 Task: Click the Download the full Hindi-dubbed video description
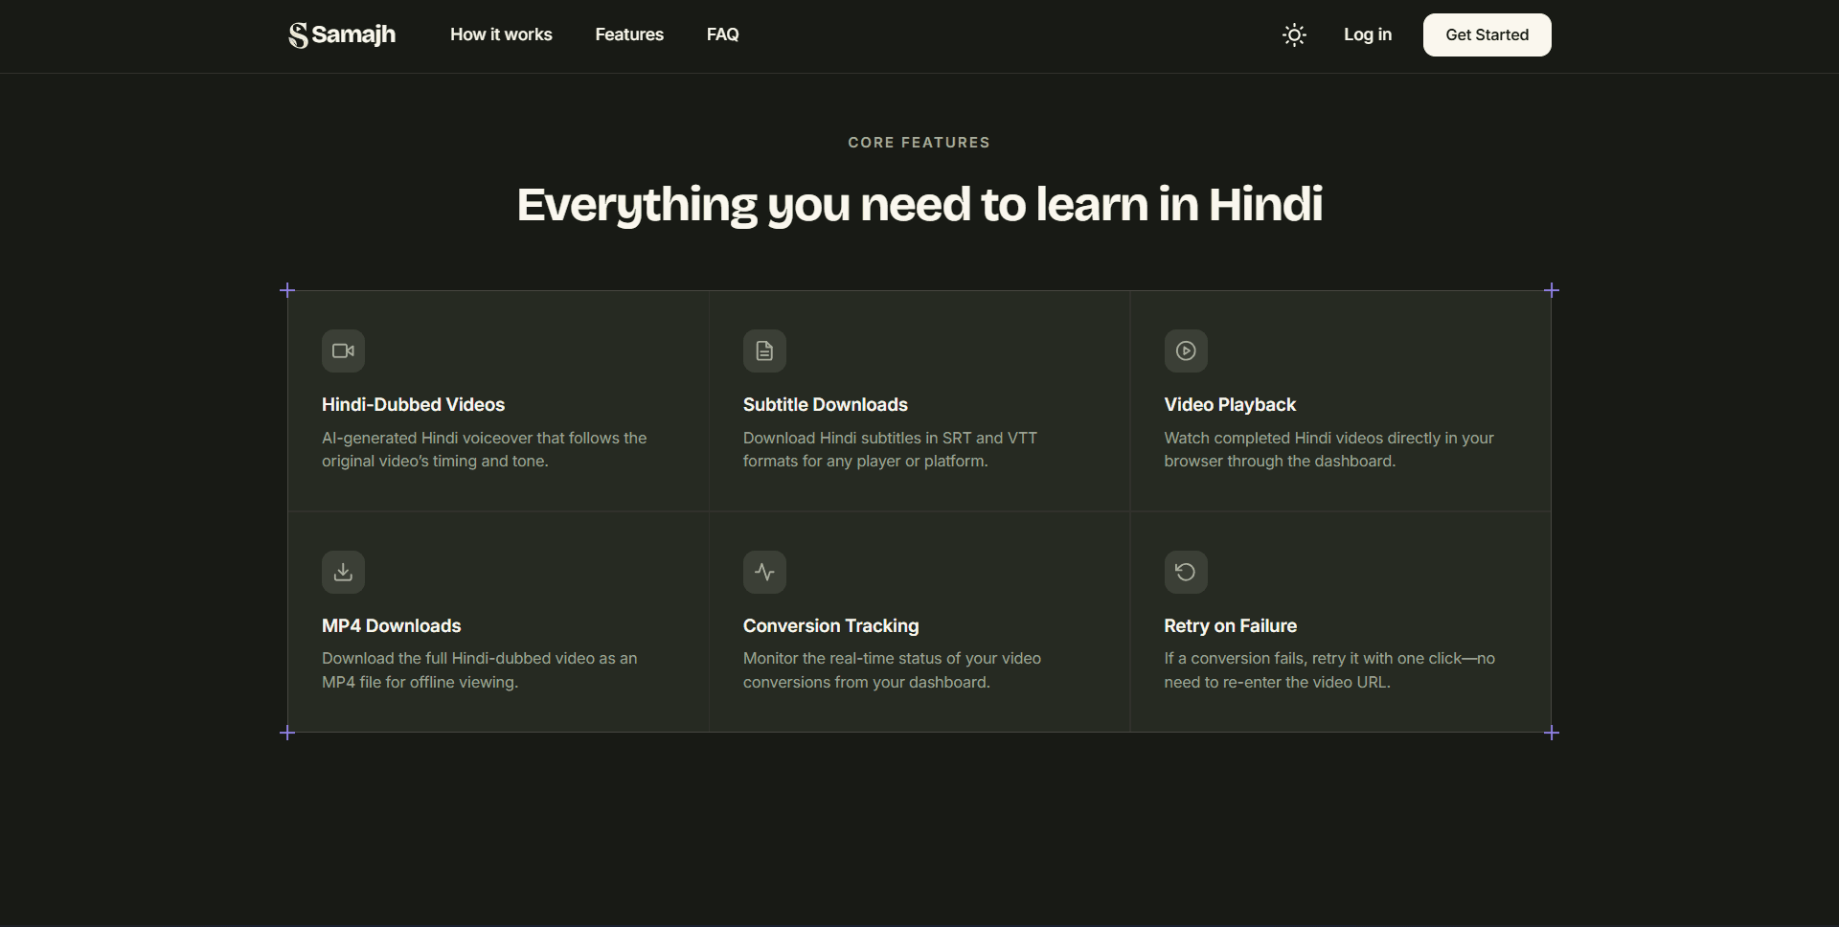point(479,670)
